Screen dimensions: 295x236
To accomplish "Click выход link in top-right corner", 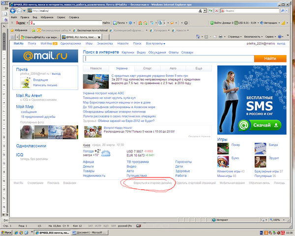I will pyautogui.click(x=281, y=43).
